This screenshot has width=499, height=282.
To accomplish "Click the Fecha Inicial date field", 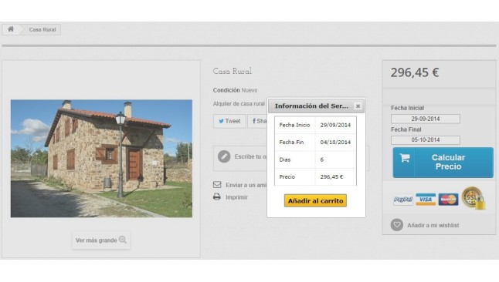I will click(426, 119).
